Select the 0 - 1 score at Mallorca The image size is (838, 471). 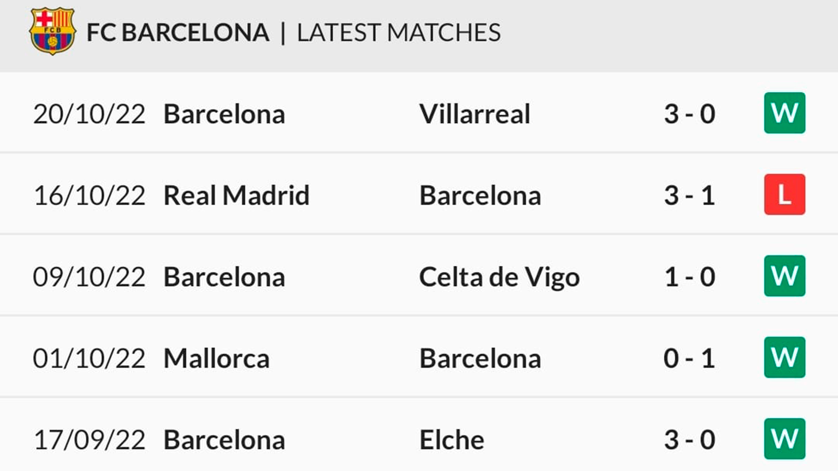690,358
